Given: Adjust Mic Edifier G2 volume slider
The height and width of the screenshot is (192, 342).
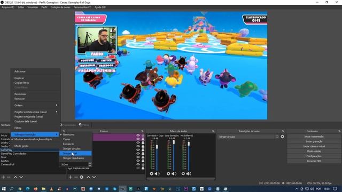Looking at the screenshot, I should [189, 143].
